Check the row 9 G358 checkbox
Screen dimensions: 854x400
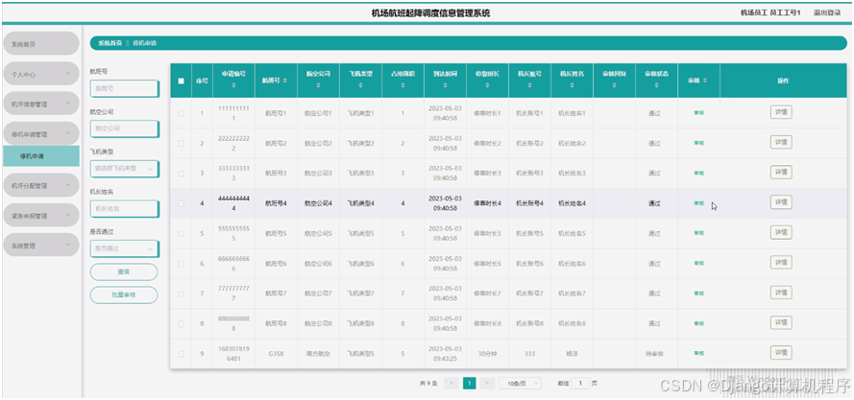[x=181, y=354]
